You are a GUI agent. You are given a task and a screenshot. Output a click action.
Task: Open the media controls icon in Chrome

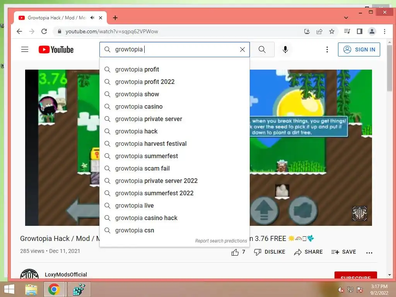tap(347, 31)
